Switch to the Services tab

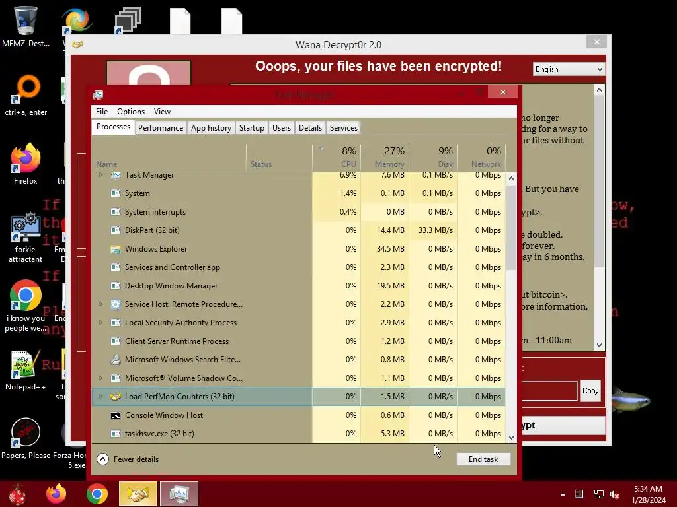coord(344,128)
